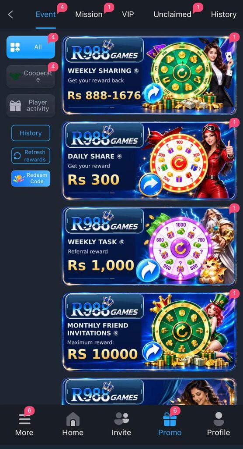Go to Home in bottom bar

[x=73, y=419]
